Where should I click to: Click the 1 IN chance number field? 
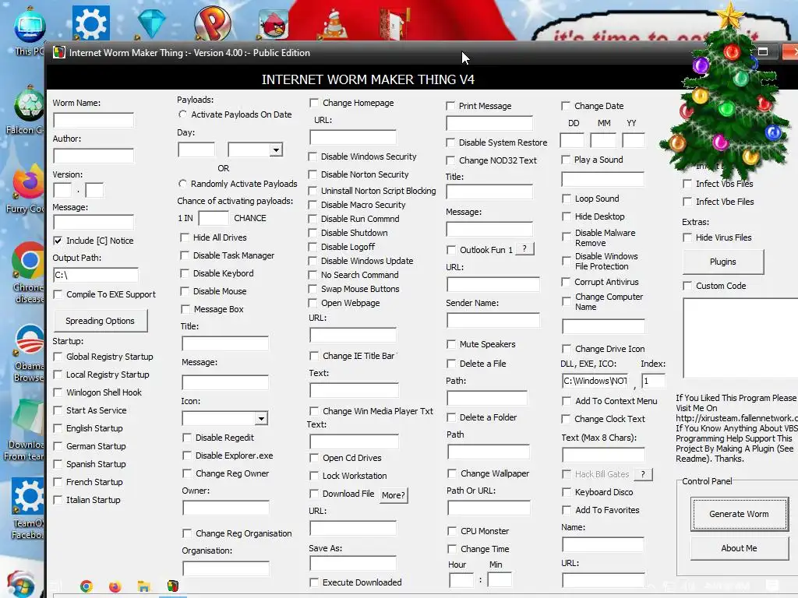coord(214,218)
